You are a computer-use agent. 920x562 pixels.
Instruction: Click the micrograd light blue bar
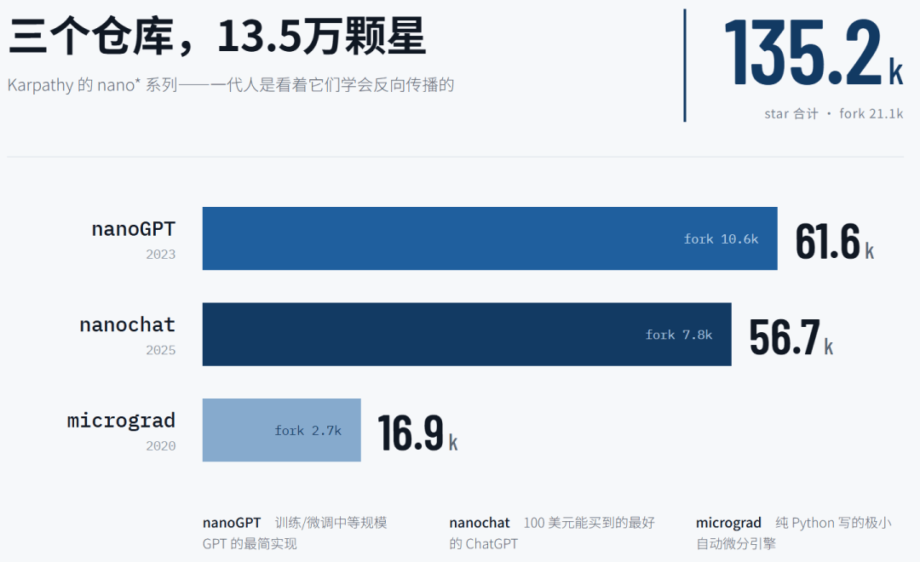(x=282, y=430)
